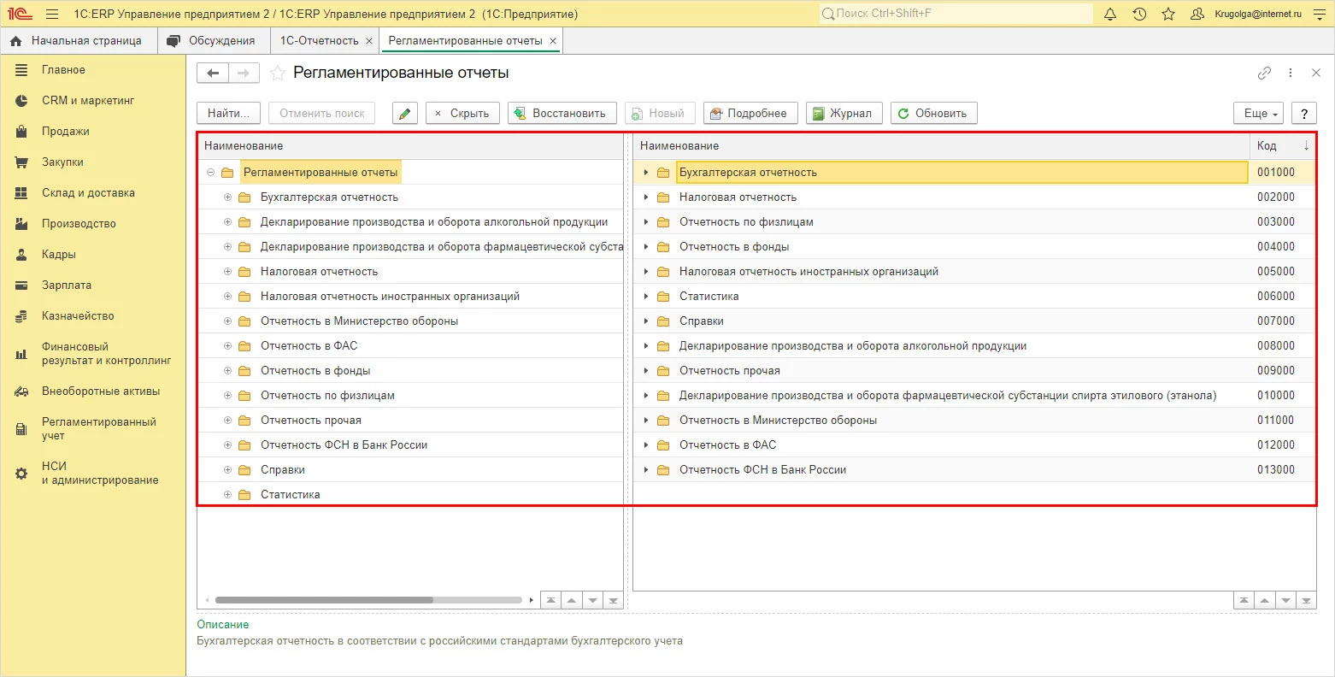Click the green pencil edit button
The height and width of the screenshot is (677, 1335).
(x=405, y=113)
